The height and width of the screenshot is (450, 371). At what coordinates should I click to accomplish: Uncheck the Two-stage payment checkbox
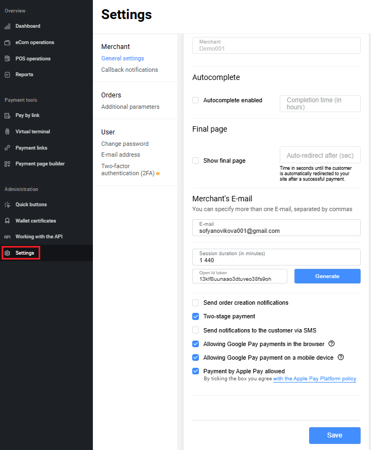coord(196,316)
